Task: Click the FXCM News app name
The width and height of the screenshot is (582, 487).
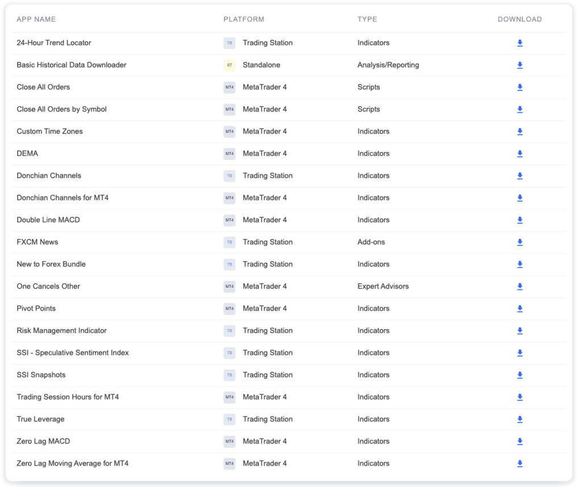Action: click(x=38, y=242)
